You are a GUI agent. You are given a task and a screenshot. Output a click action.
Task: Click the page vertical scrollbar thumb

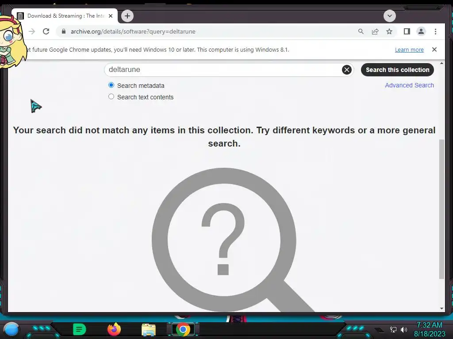(x=442, y=209)
